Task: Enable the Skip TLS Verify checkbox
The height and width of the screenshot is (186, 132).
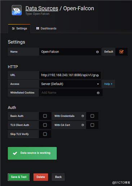Action: 45,134
